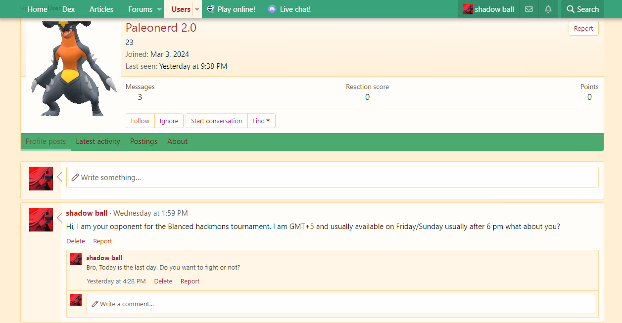Toggle Ignore for this user
Viewport: 622px width, 323px height.
tap(169, 121)
